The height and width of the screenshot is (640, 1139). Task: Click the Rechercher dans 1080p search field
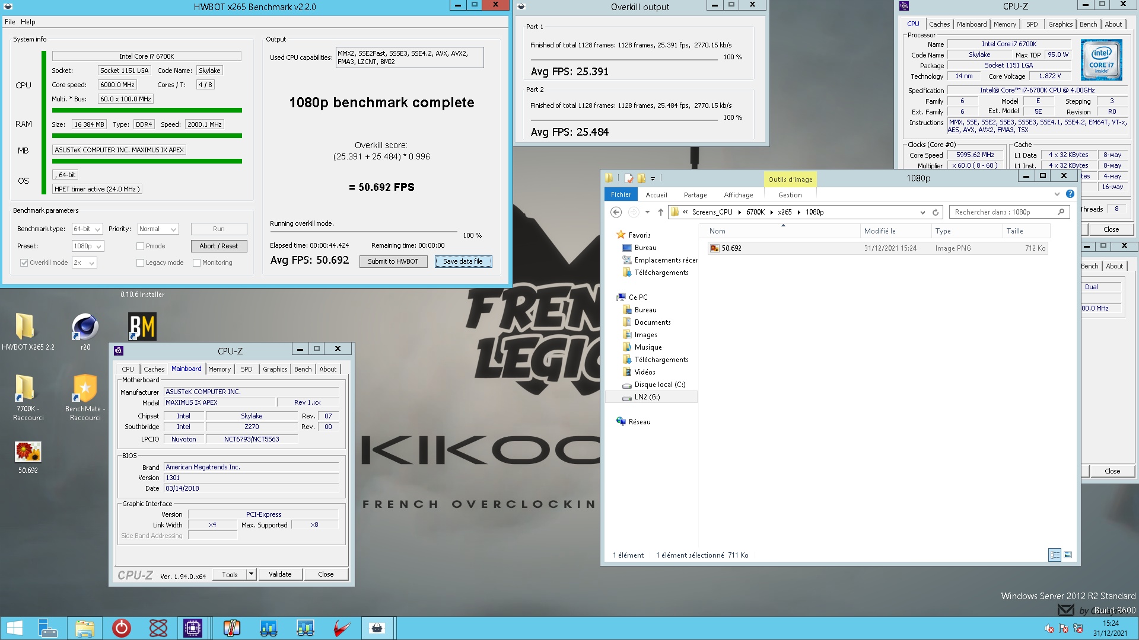click(1010, 212)
